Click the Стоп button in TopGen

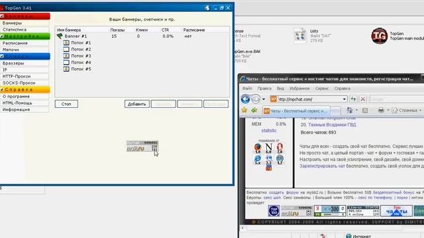point(66,104)
